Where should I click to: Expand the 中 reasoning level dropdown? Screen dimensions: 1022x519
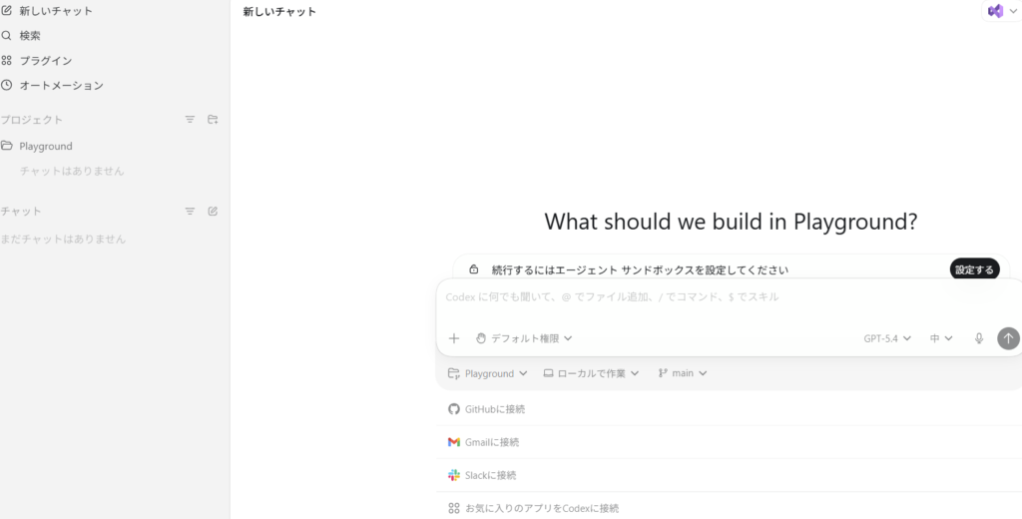point(941,338)
